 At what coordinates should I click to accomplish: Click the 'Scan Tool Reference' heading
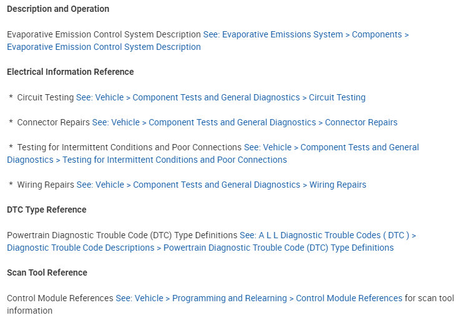tap(47, 273)
